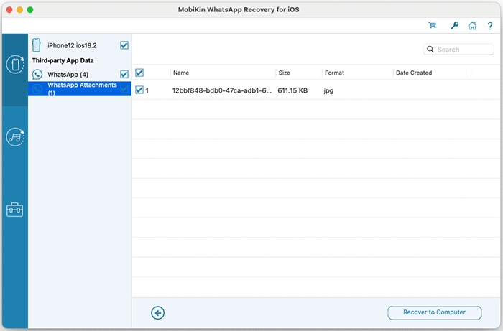
Task: Open the shopping cart purchase icon
Action: point(432,25)
